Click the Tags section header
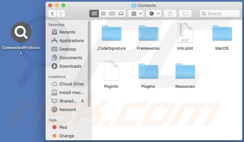The height and width of the screenshot is (142, 244). point(53,120)
